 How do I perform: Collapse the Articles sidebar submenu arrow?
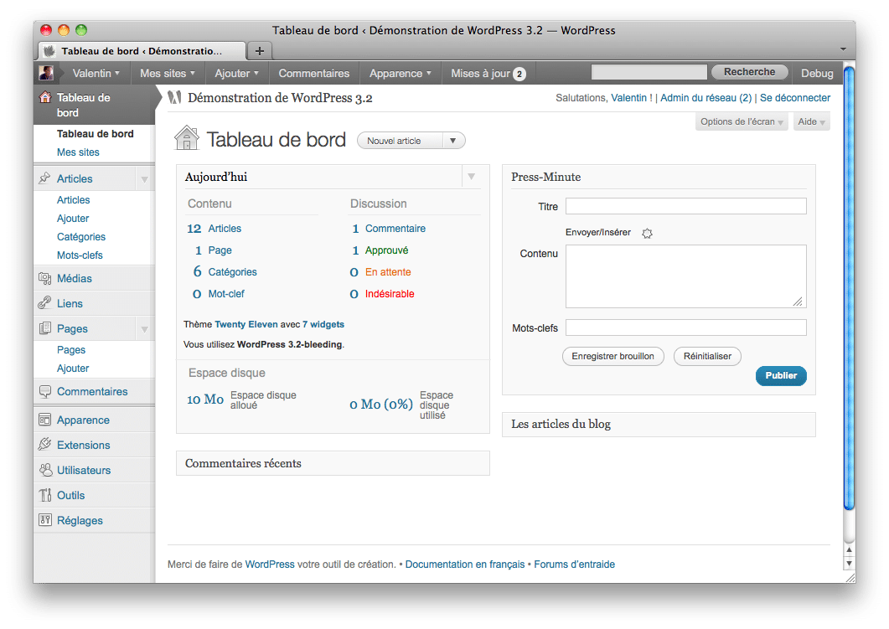(x=145, y=179)
